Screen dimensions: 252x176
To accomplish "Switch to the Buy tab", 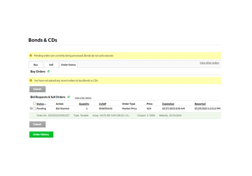I will tap(36, 65).
